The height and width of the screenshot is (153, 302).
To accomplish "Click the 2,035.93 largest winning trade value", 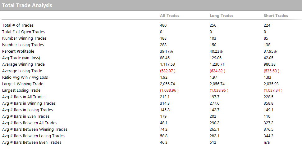I will pyautogui.click(x=271, y=84).
